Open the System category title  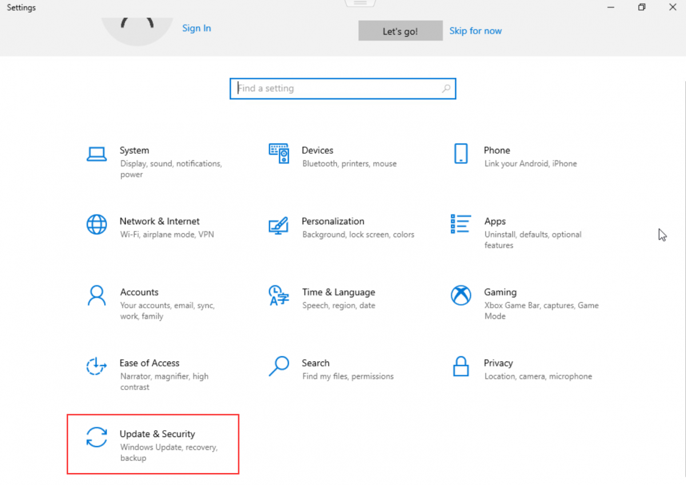[134, 150]
